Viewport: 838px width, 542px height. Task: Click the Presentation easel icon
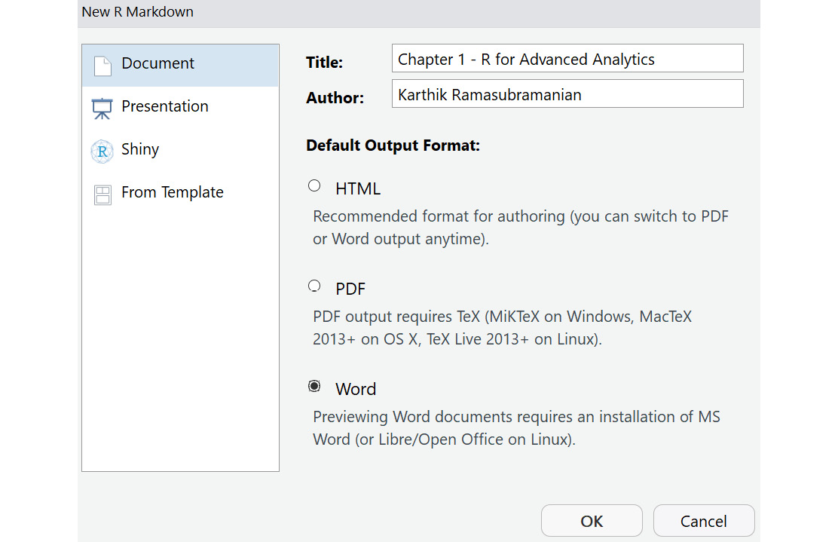[102, 108]
